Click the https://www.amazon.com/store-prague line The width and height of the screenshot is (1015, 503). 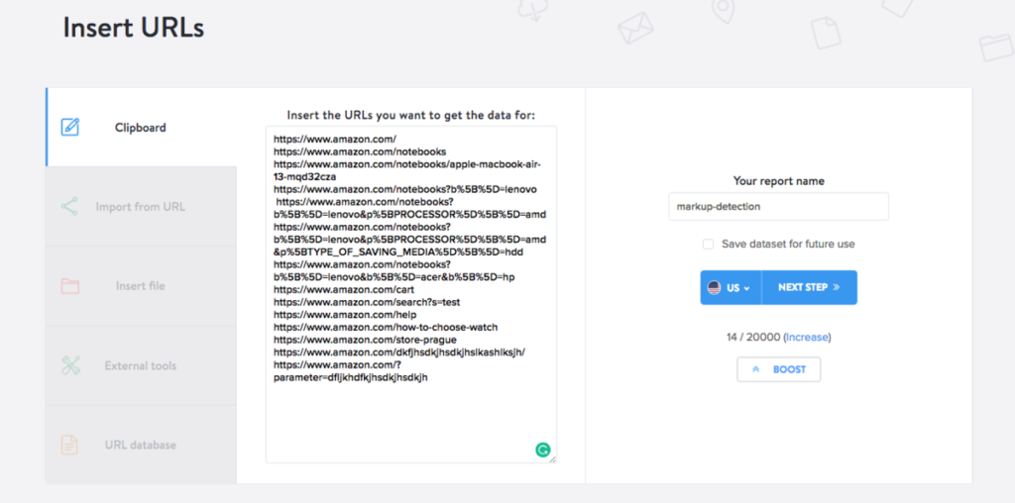[365, 340]
